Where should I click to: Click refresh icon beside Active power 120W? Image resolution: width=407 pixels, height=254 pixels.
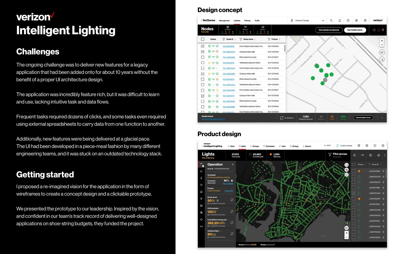coord(232,211)
